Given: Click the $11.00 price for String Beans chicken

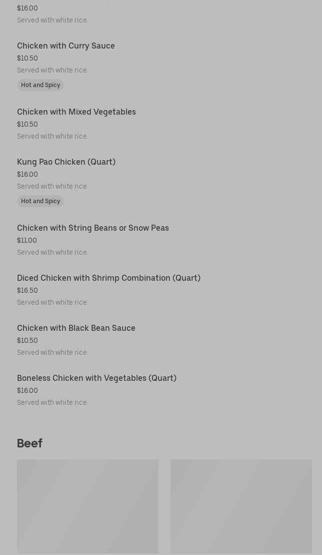Looking at the screenshot, I should click(x=27, y=241).
